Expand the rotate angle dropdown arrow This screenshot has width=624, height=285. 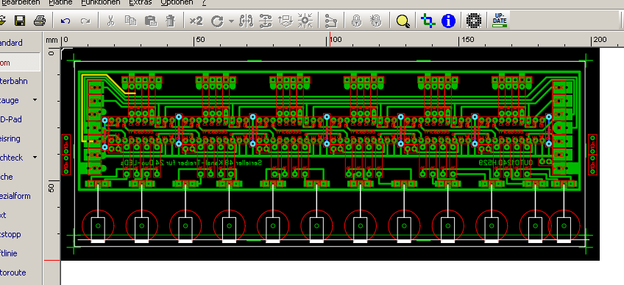point(232,21)
